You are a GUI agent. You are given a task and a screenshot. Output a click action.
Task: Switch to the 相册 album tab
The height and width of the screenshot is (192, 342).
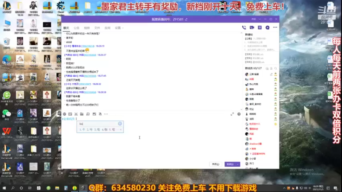pyautogui.click(x=87, y=28)
